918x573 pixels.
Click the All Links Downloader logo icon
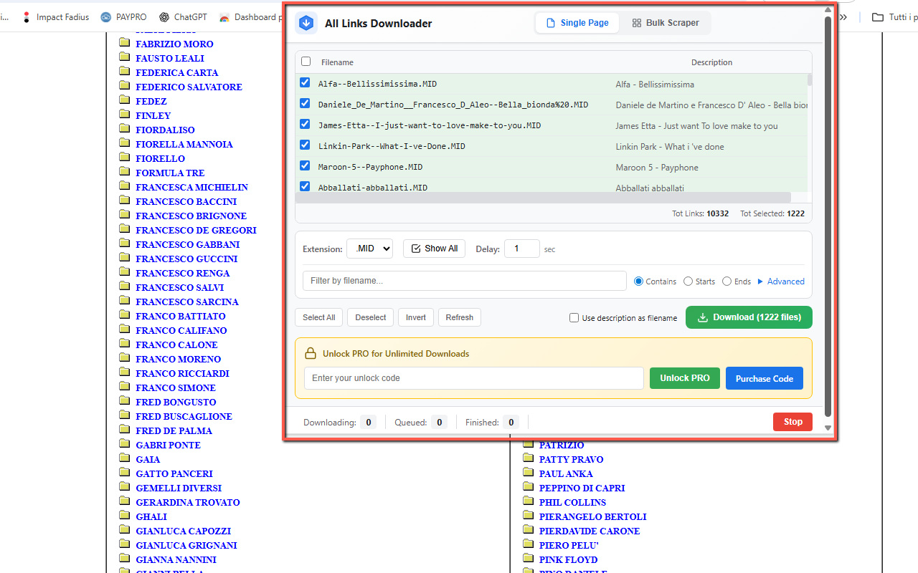306,24
